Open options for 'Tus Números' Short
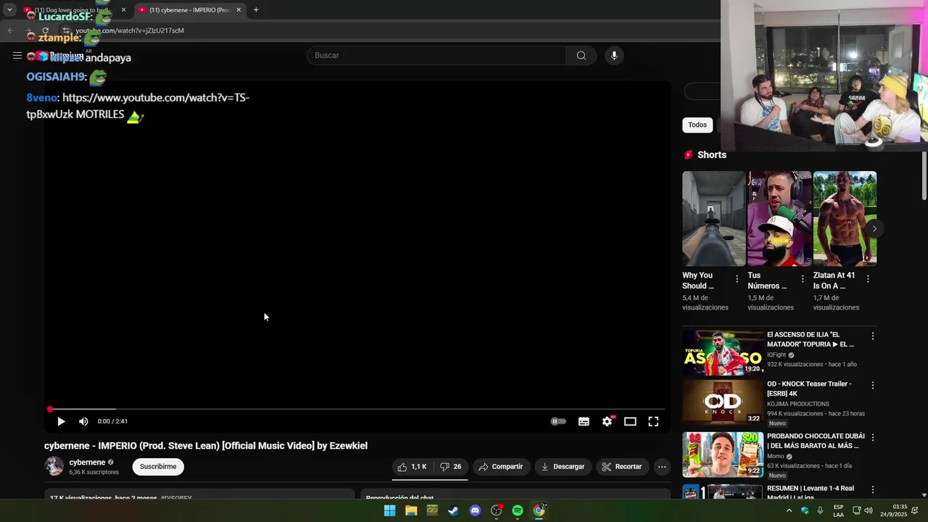Image resolution: width=928 pixels, height=522 pixels. click(x=803, y=279)
